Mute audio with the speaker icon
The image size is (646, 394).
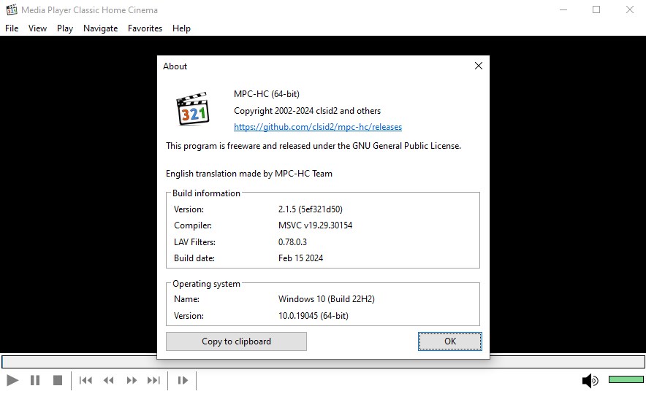point(590,380)
